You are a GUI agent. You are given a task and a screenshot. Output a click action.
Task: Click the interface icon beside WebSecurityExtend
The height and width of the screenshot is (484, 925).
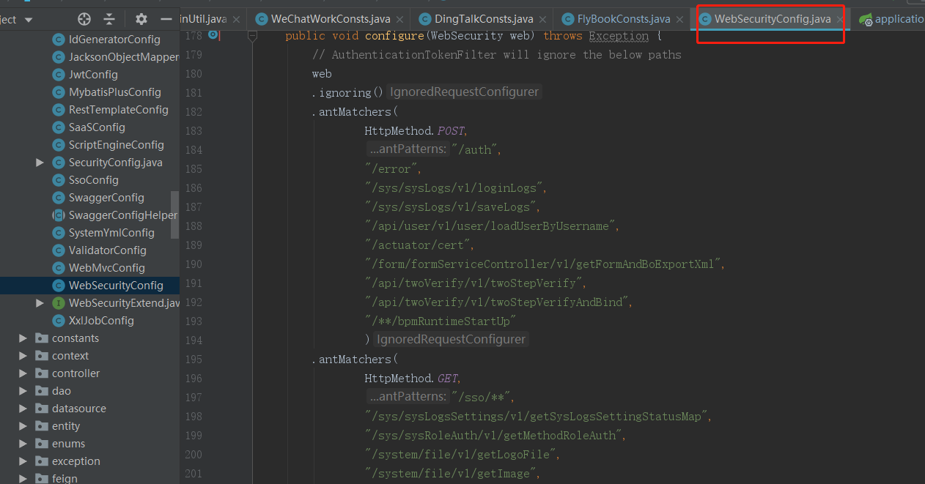59,303
